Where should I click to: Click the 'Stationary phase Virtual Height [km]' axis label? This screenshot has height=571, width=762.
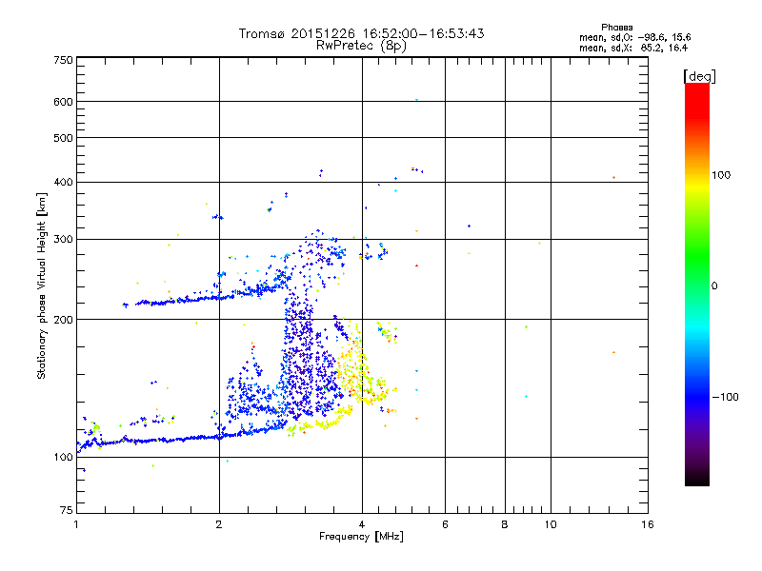[x=41, y=285]
